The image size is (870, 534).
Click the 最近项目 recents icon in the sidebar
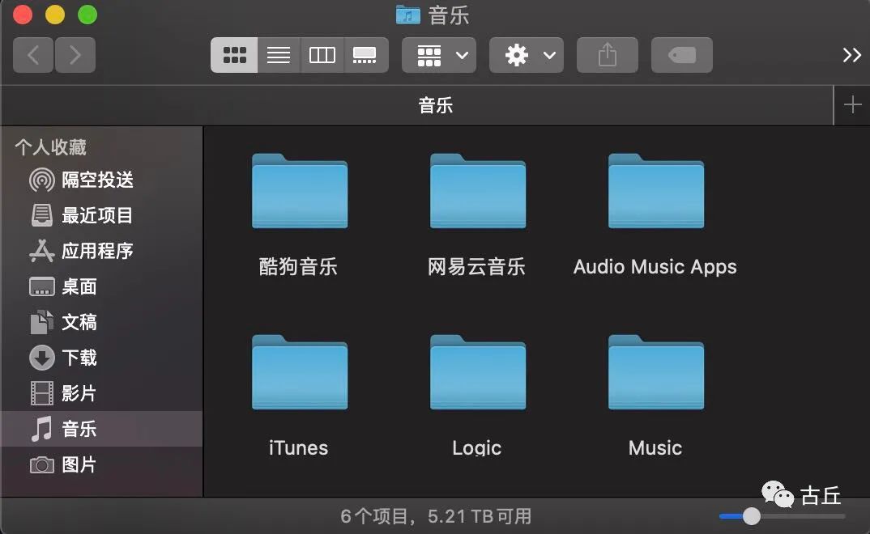[41, 215]
